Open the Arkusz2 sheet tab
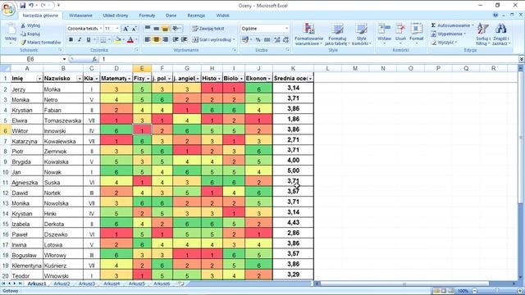 pos(62,284)
